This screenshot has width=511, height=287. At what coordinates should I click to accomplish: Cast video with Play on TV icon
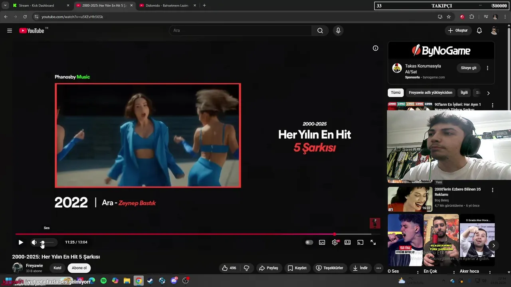[360, 242]
